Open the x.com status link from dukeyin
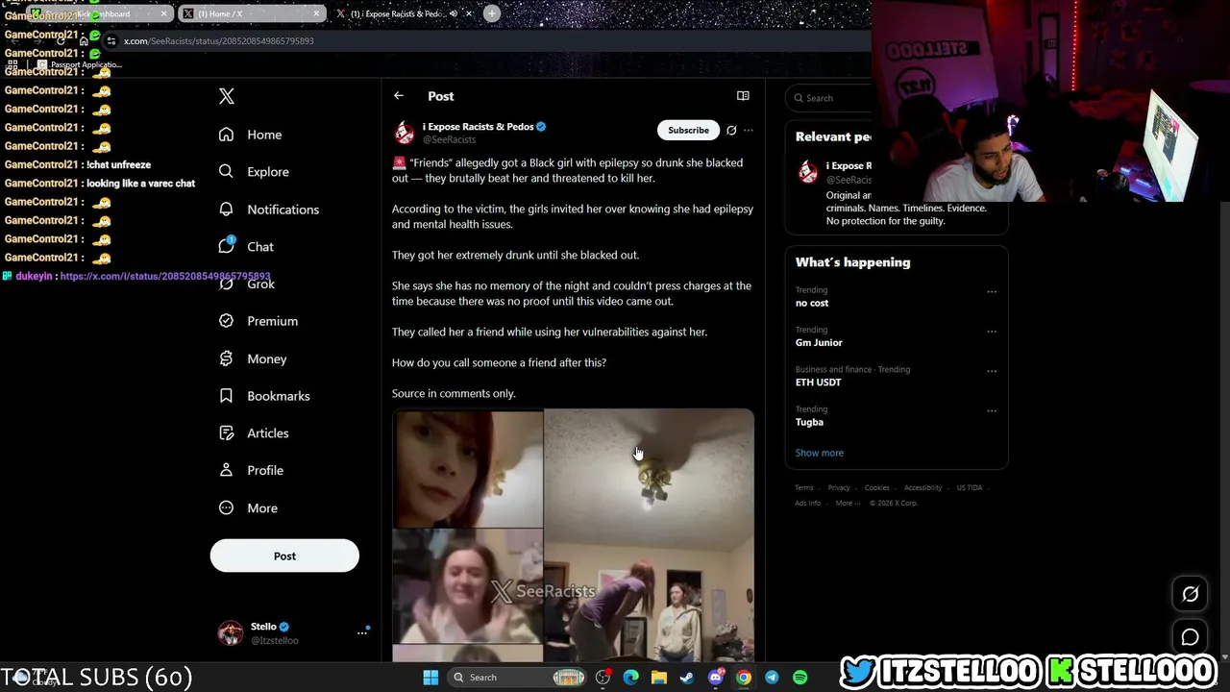1230x692 pixels. click(x=165, y=276)
